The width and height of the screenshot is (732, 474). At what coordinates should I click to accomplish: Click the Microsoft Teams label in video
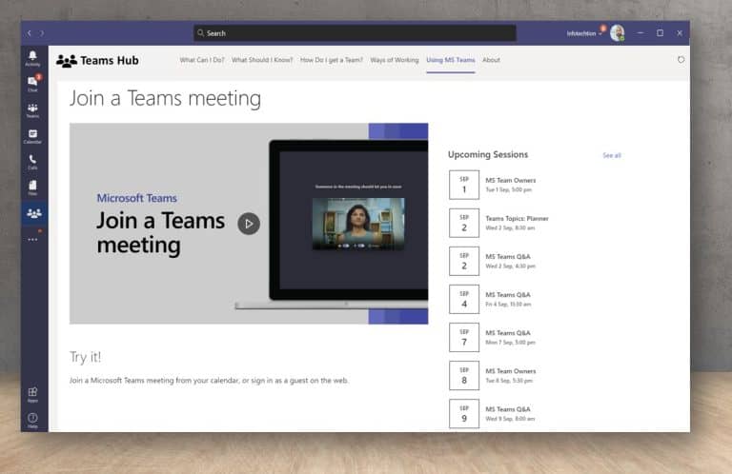(x=137, y=198)
